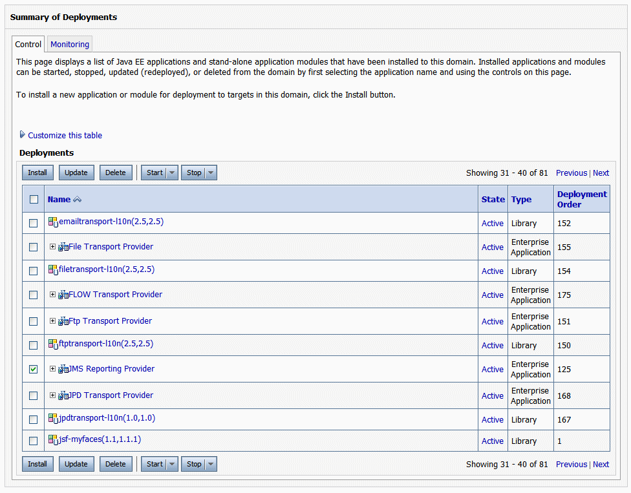The image size is (631, 493).
Task: Sort by the State column header
Action: (x=493, y=200)
